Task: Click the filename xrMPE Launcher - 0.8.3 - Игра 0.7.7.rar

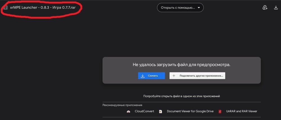Action: click(43, 8)
